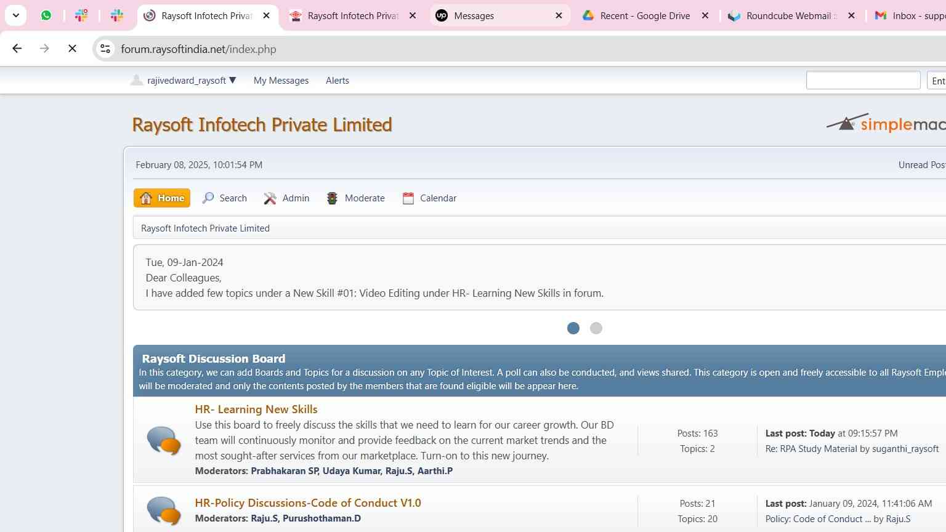Image resolution: width=946 pixels, height=532 pixels.
Task: Go to the Home forum button
Action: pos(162,198)
